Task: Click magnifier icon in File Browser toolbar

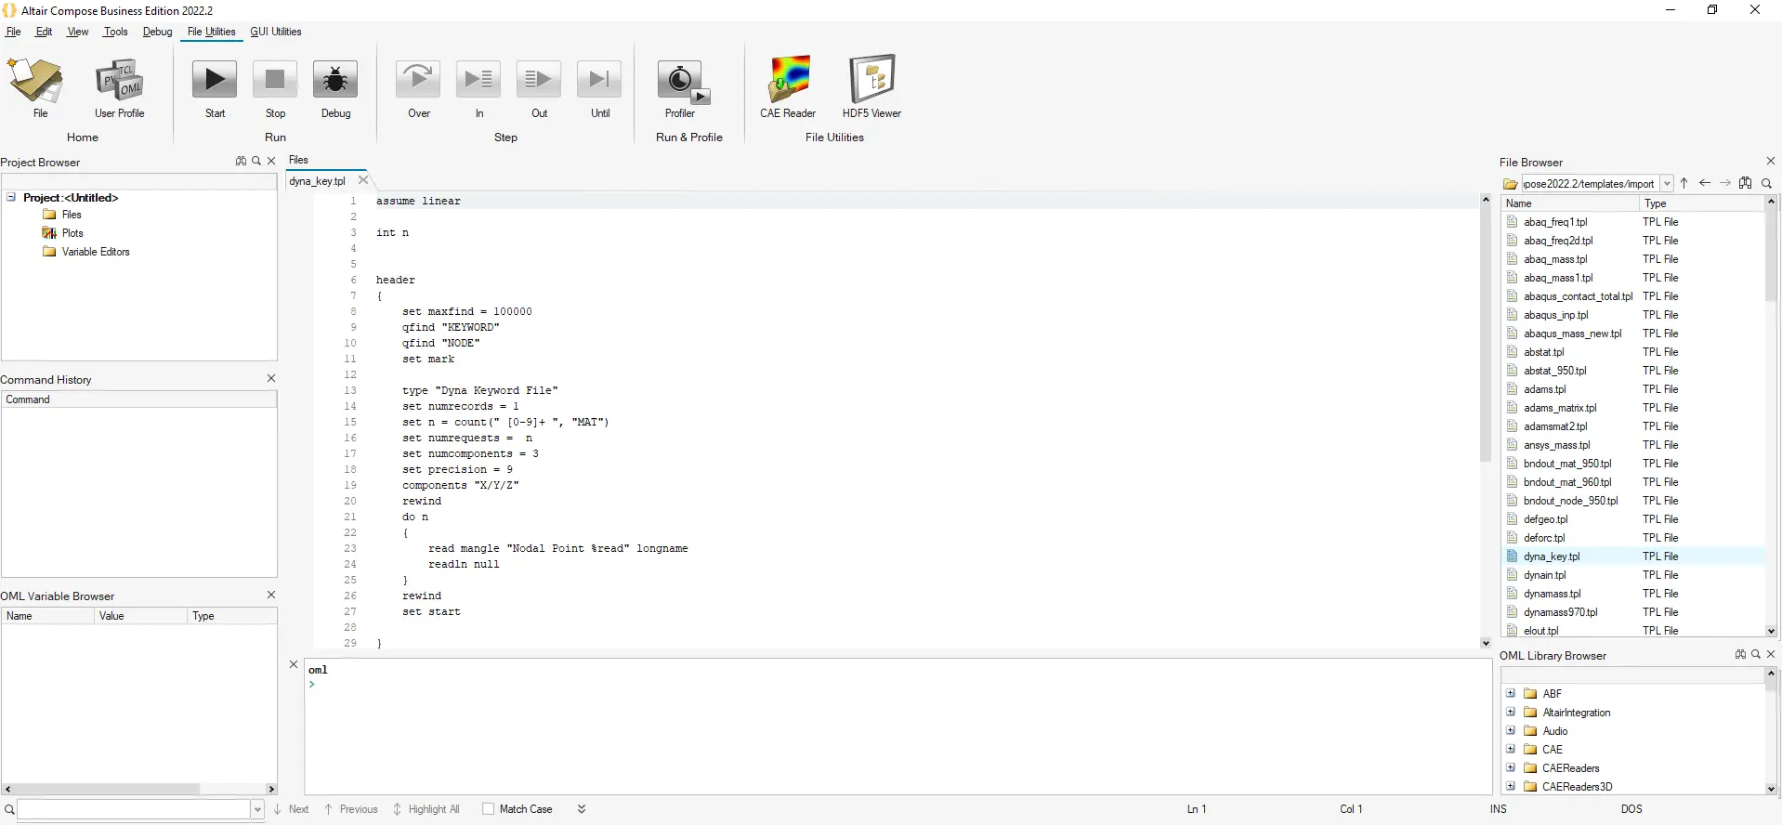Action: (x=1767, y=183)
